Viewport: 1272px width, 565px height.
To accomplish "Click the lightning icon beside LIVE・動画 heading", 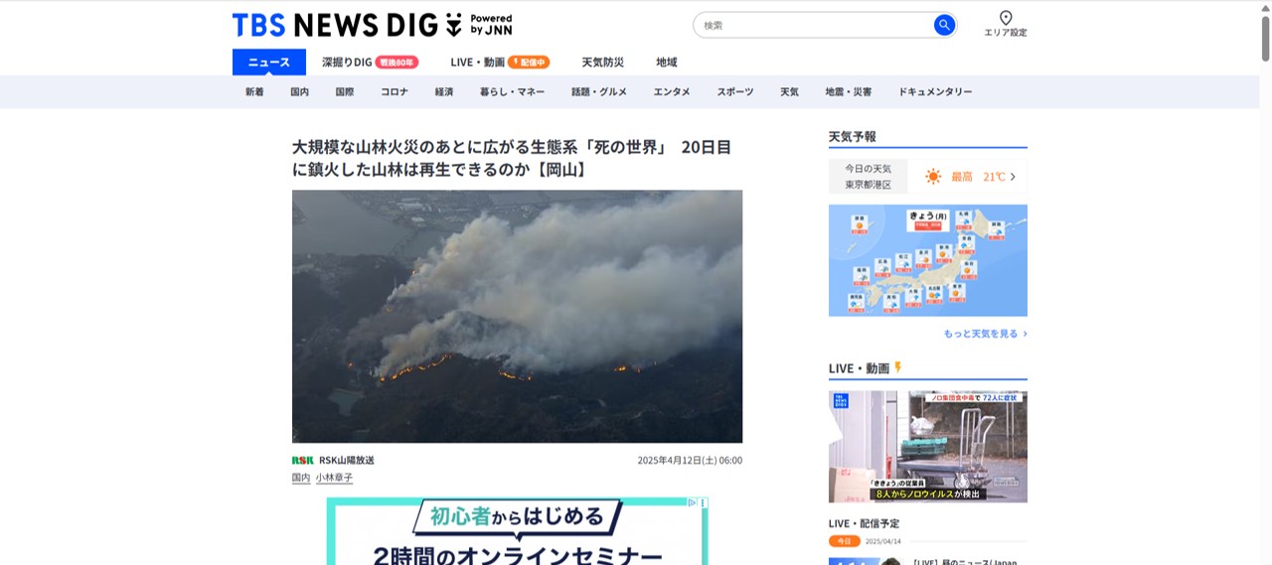I will point(898,367).
